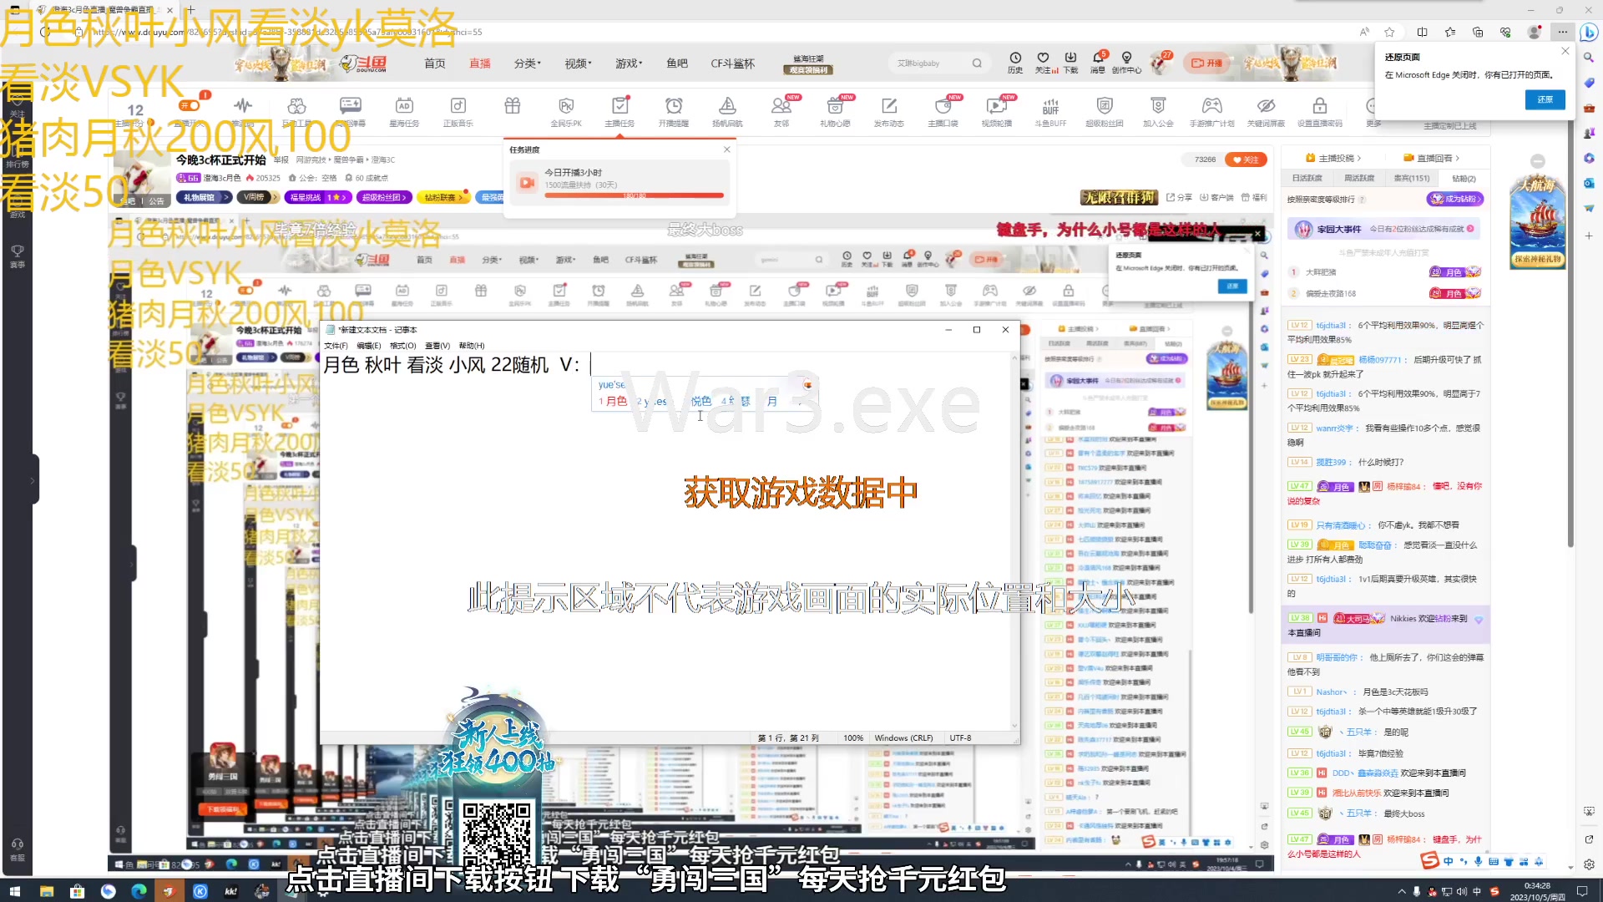1603x902 pixels.
Task: Open Notepad 文件(F) menu
Action: [x=336, y=346]
